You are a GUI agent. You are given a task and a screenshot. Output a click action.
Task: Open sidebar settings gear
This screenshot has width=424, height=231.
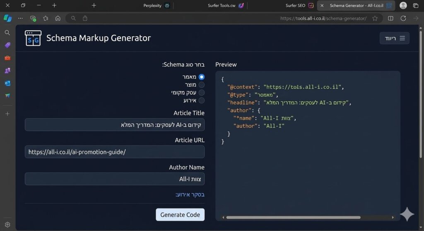click(7, 224)
